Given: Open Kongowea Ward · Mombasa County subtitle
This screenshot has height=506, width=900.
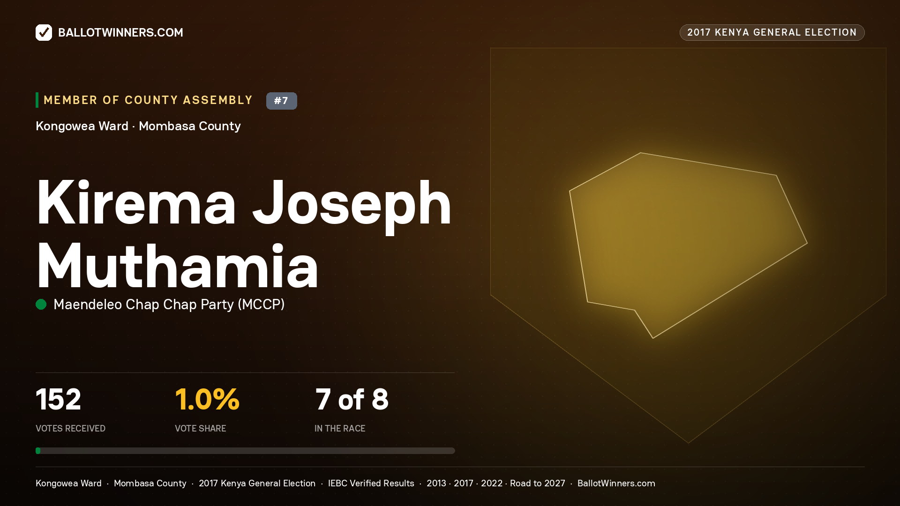Looking at the screenshot, I should point(138,126).
